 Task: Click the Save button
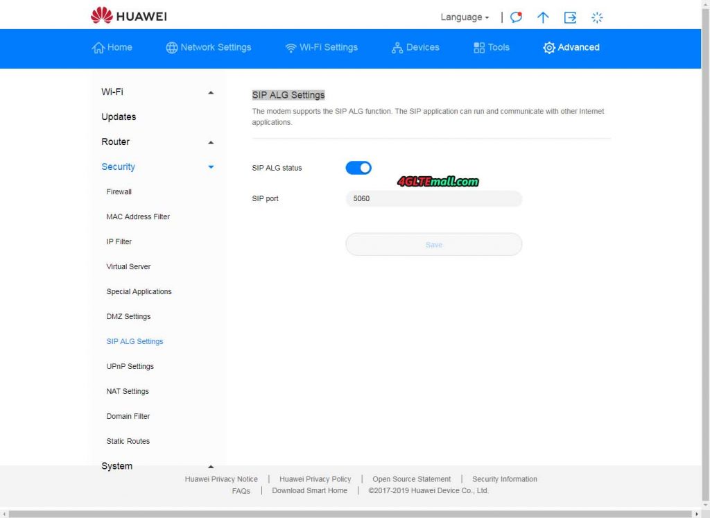pyautogui.click(x=433, y=244)
